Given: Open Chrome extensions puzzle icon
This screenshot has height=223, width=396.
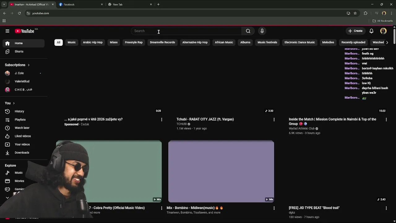Looking at the screenshot, I should [365, 13].
